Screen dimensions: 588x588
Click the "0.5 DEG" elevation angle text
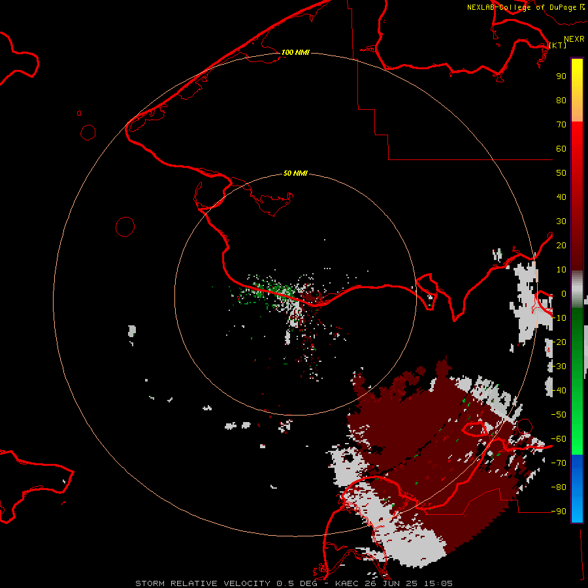click(297, 583)
